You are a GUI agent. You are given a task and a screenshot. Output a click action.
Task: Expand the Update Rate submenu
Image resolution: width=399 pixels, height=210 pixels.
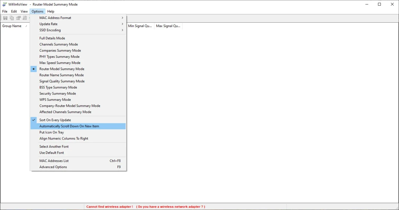78,24
